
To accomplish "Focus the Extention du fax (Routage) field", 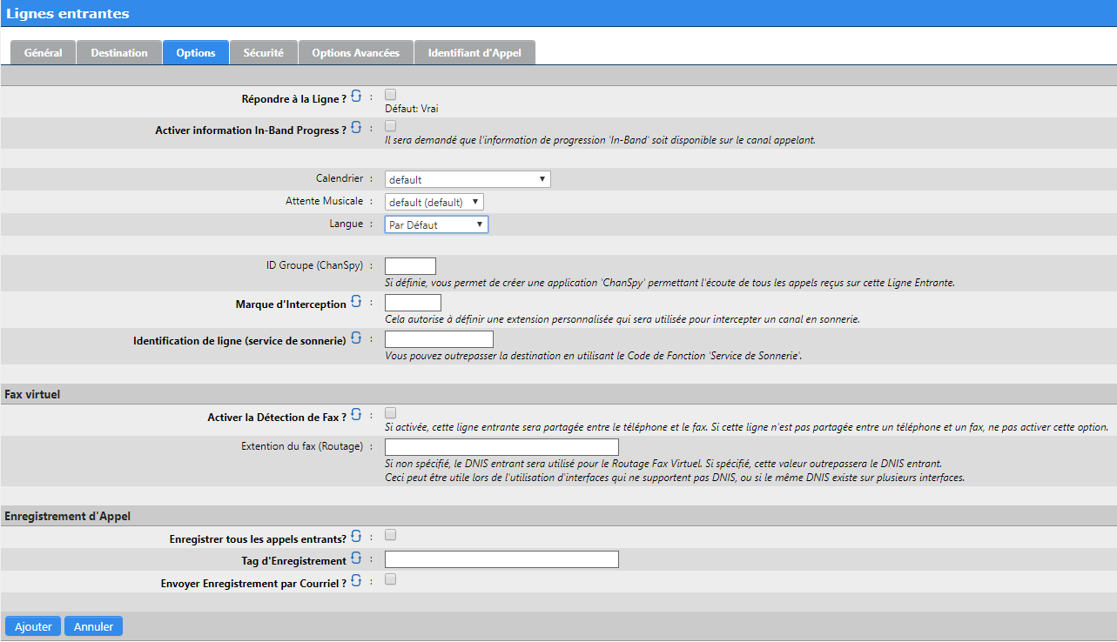I will [501, 447].
